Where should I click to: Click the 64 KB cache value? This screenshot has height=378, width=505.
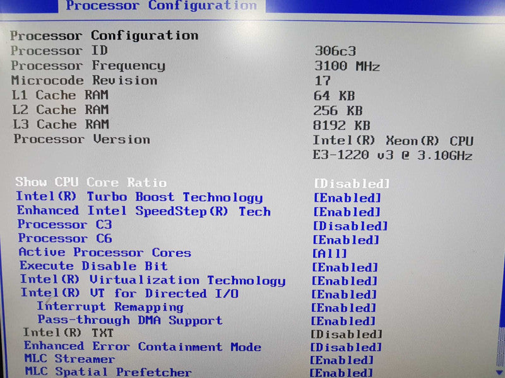point(335,96)
